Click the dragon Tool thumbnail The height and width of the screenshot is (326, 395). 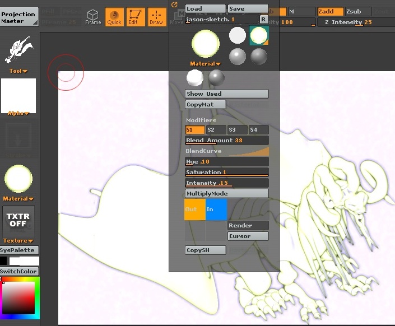point(19,50)
